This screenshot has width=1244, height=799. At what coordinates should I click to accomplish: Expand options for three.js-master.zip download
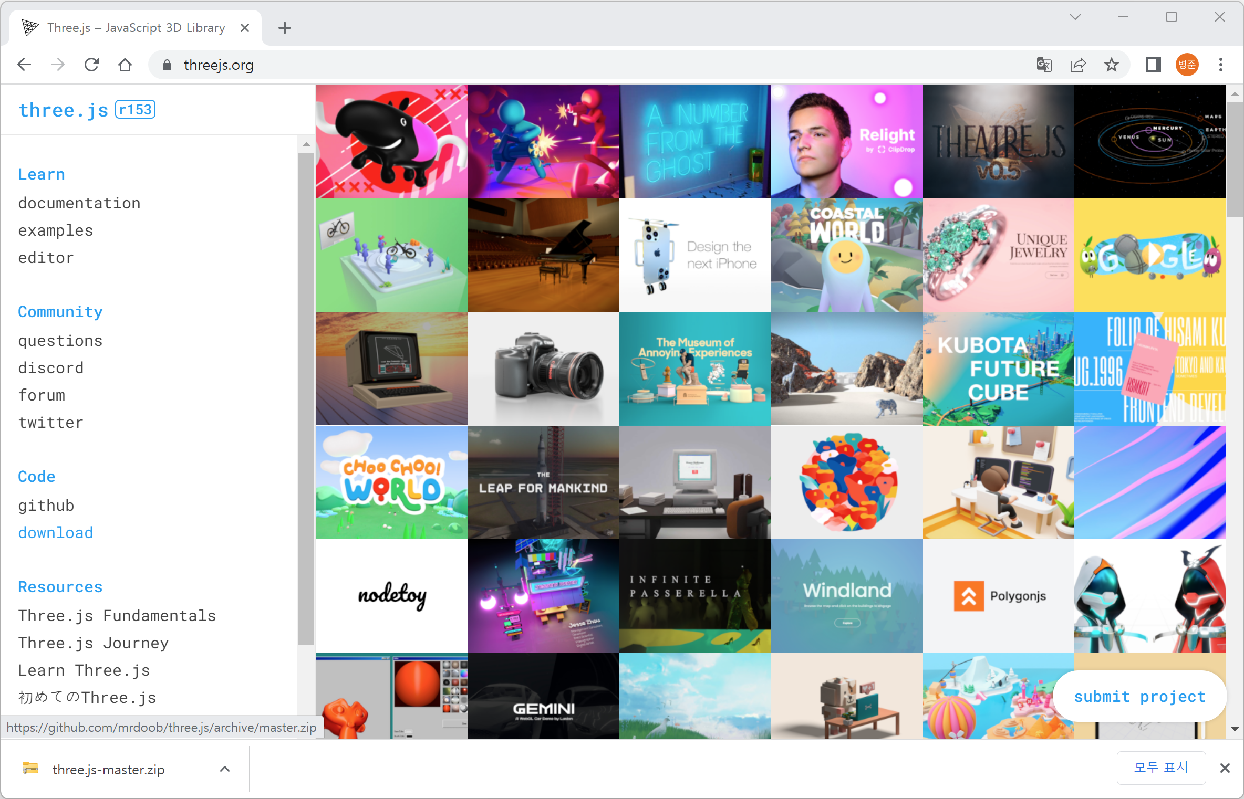point(225,769)
